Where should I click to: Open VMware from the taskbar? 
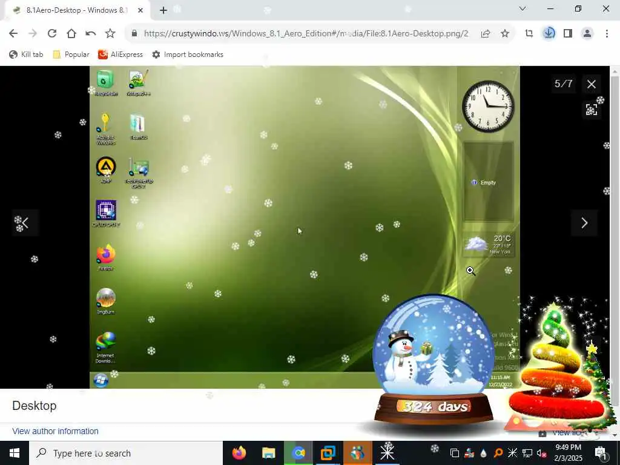point(328,453)
